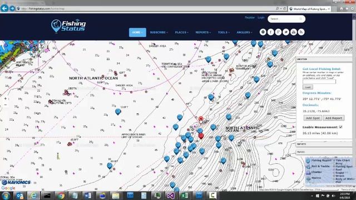Screen dimensions: 356x200
Task: Open Visual Studio from the taskbar
Action: (x=171, y=196)
